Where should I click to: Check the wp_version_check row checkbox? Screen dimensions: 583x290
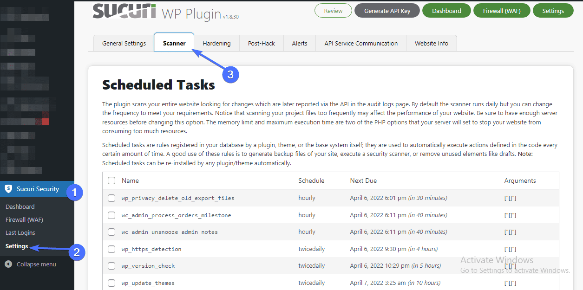coord(111,266)
